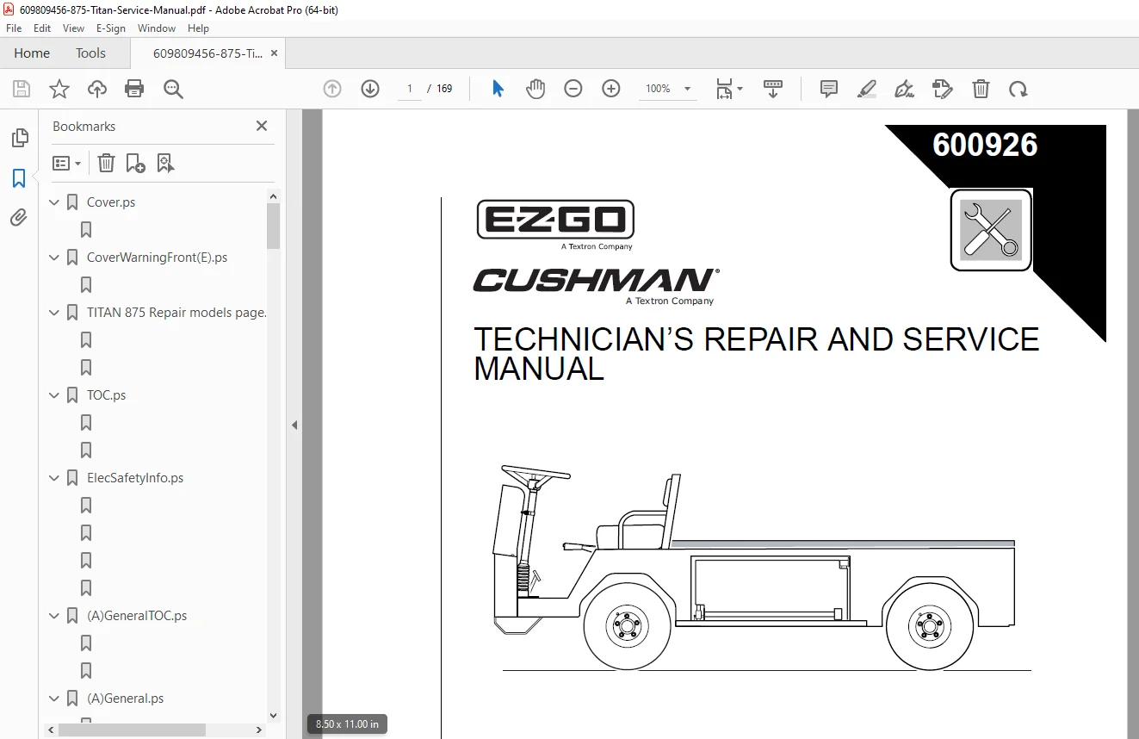
Task: Go to previous page arrow
Action: [332, 89]
